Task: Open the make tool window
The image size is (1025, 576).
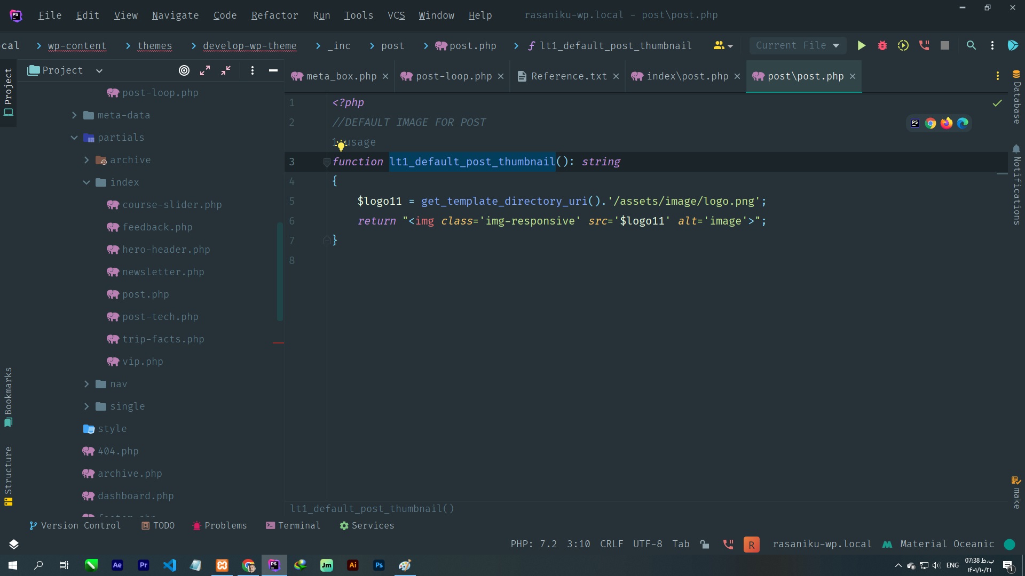Action: pos(1016,492)
